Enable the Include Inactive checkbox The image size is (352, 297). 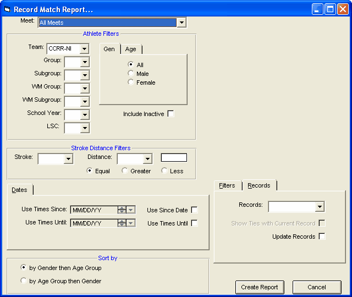171,114
